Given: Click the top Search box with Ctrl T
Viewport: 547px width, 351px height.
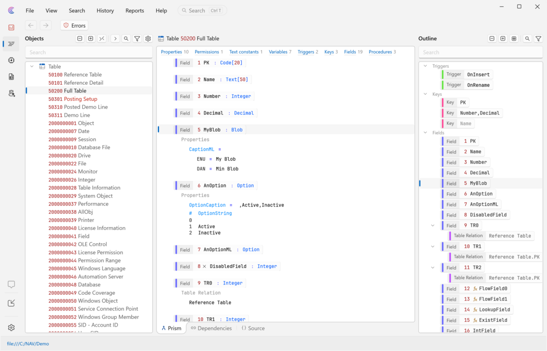Looking at the screenshot, I should [202, 10].
